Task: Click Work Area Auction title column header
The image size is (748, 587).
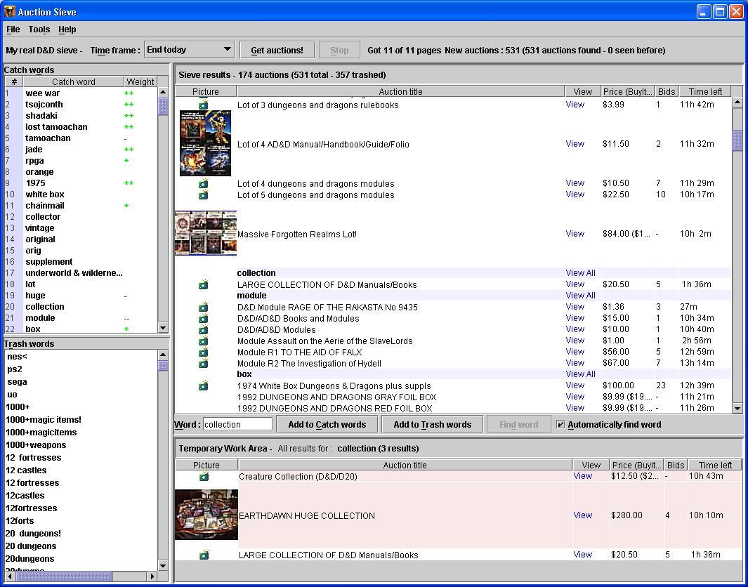Action: (405, 465)
